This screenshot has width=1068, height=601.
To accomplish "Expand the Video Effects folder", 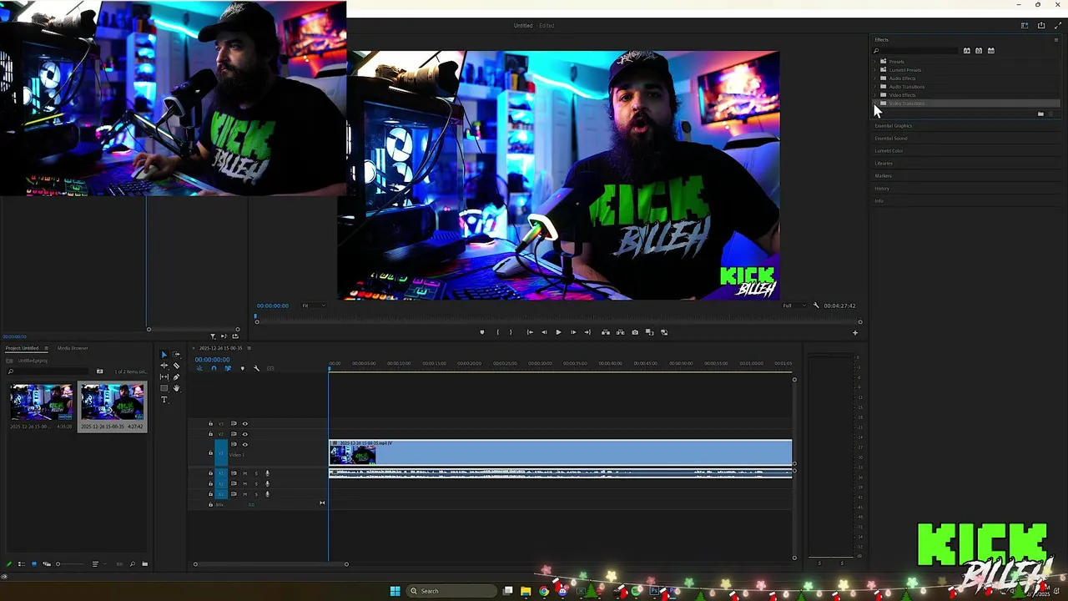I will [x=874, y=95].
